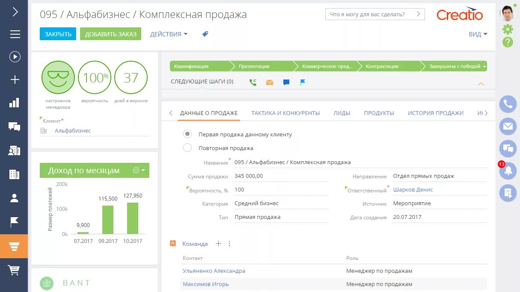
Task: Open the accounts section building-person icon
Action: [x=15, y=150]
